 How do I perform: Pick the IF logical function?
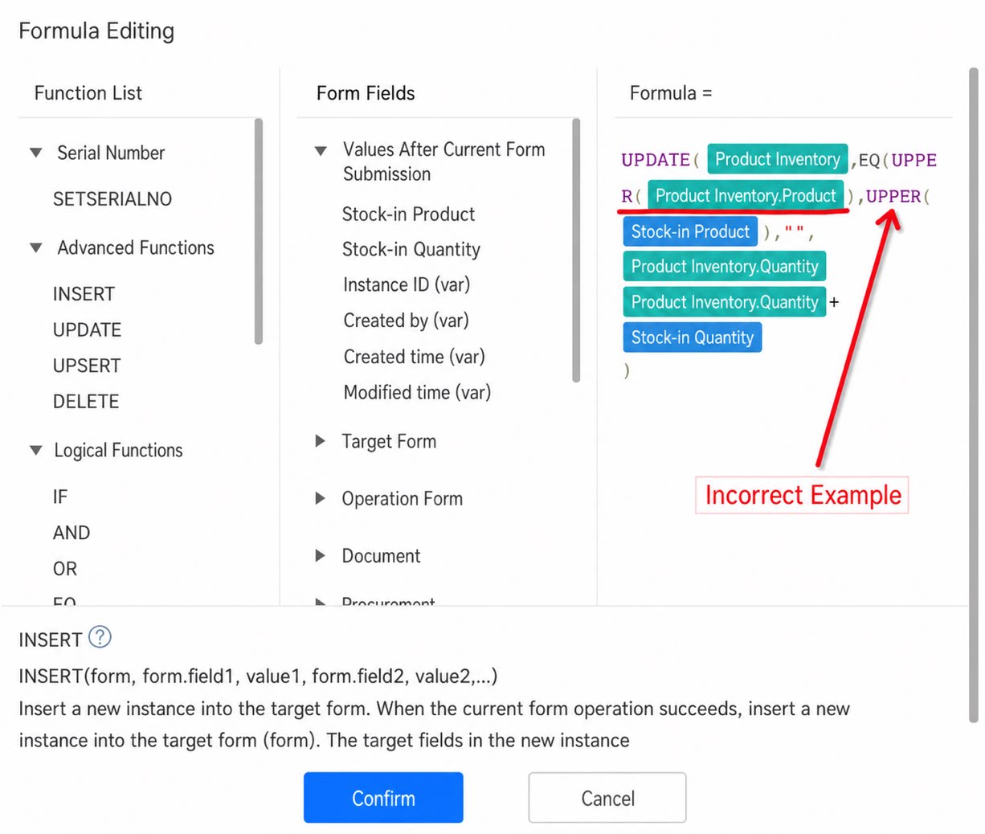pos(60,497)
